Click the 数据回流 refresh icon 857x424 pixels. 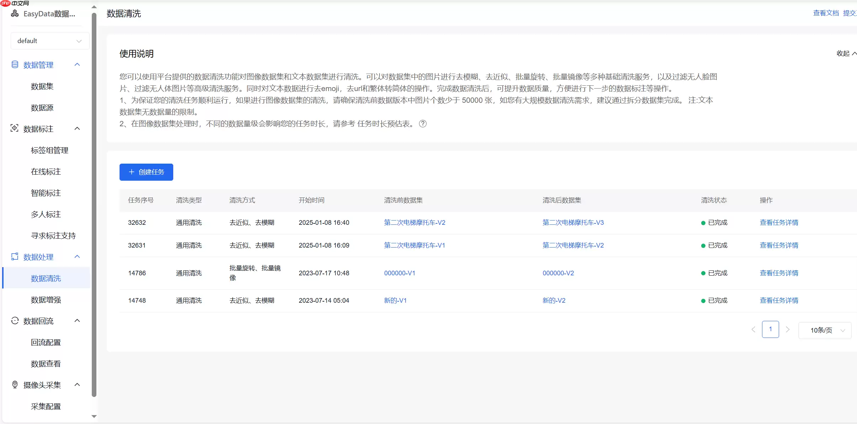click(14, 320)
